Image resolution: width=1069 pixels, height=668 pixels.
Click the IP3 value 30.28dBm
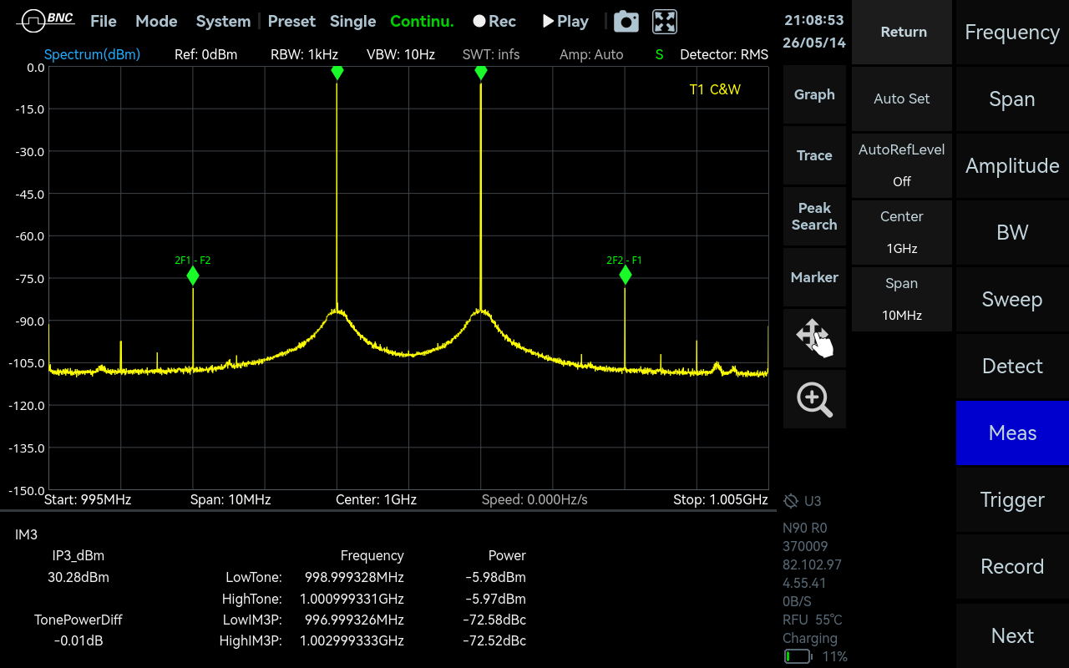pyautogui.click(x=79, y=577)
